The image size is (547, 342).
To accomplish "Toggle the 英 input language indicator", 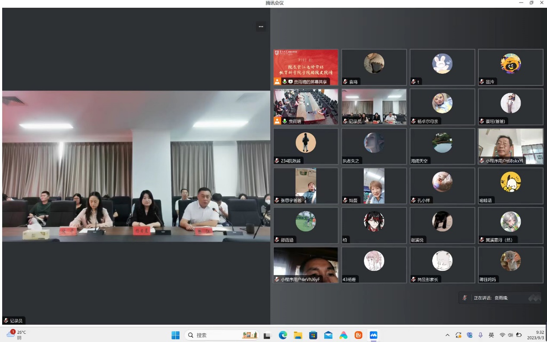I will [491, 335].
